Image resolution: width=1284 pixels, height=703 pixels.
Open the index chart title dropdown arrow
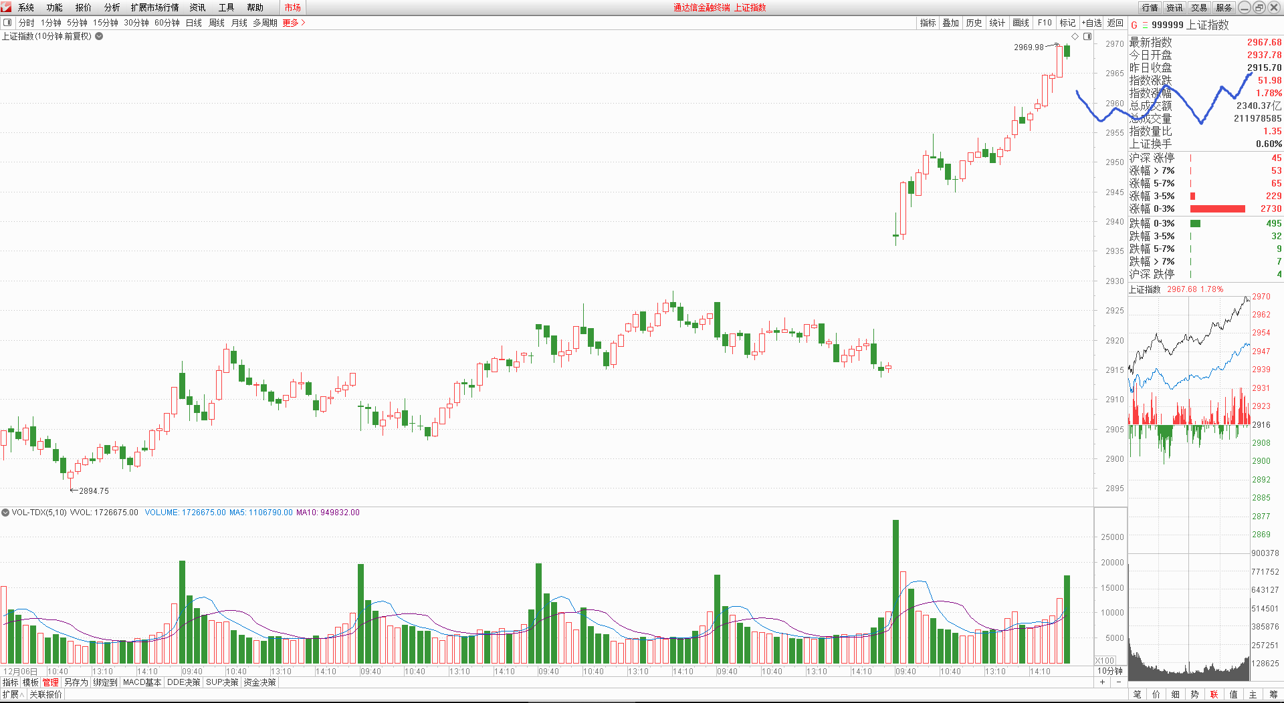click(x=99, y=37)
